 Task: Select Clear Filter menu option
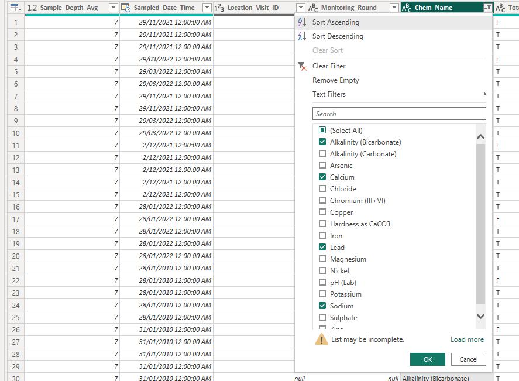pos(328,66)
